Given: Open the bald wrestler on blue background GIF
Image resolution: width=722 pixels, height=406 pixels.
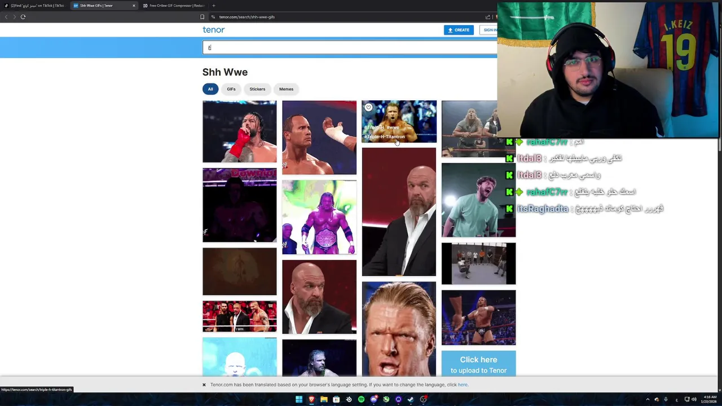Looking at the screenshot, I should coord(240,357).
